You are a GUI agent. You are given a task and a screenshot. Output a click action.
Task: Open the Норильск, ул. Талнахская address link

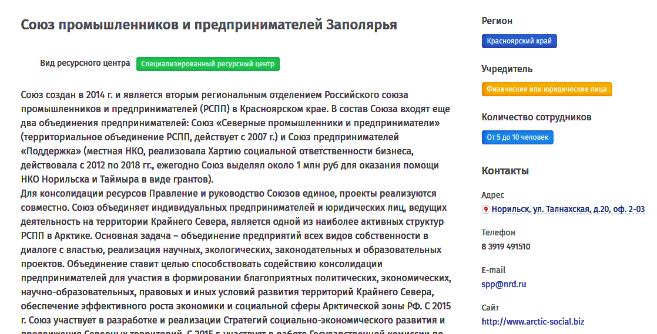(568, 210)
